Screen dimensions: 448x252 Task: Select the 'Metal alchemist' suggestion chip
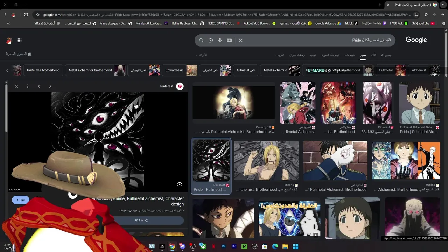(280, 70)
